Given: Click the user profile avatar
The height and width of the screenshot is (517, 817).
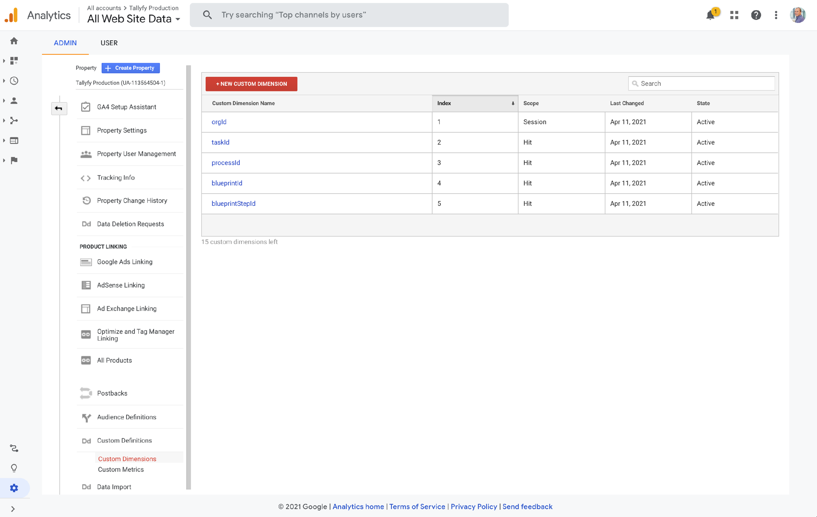Looking at the screenshot, I should [797, 15].
